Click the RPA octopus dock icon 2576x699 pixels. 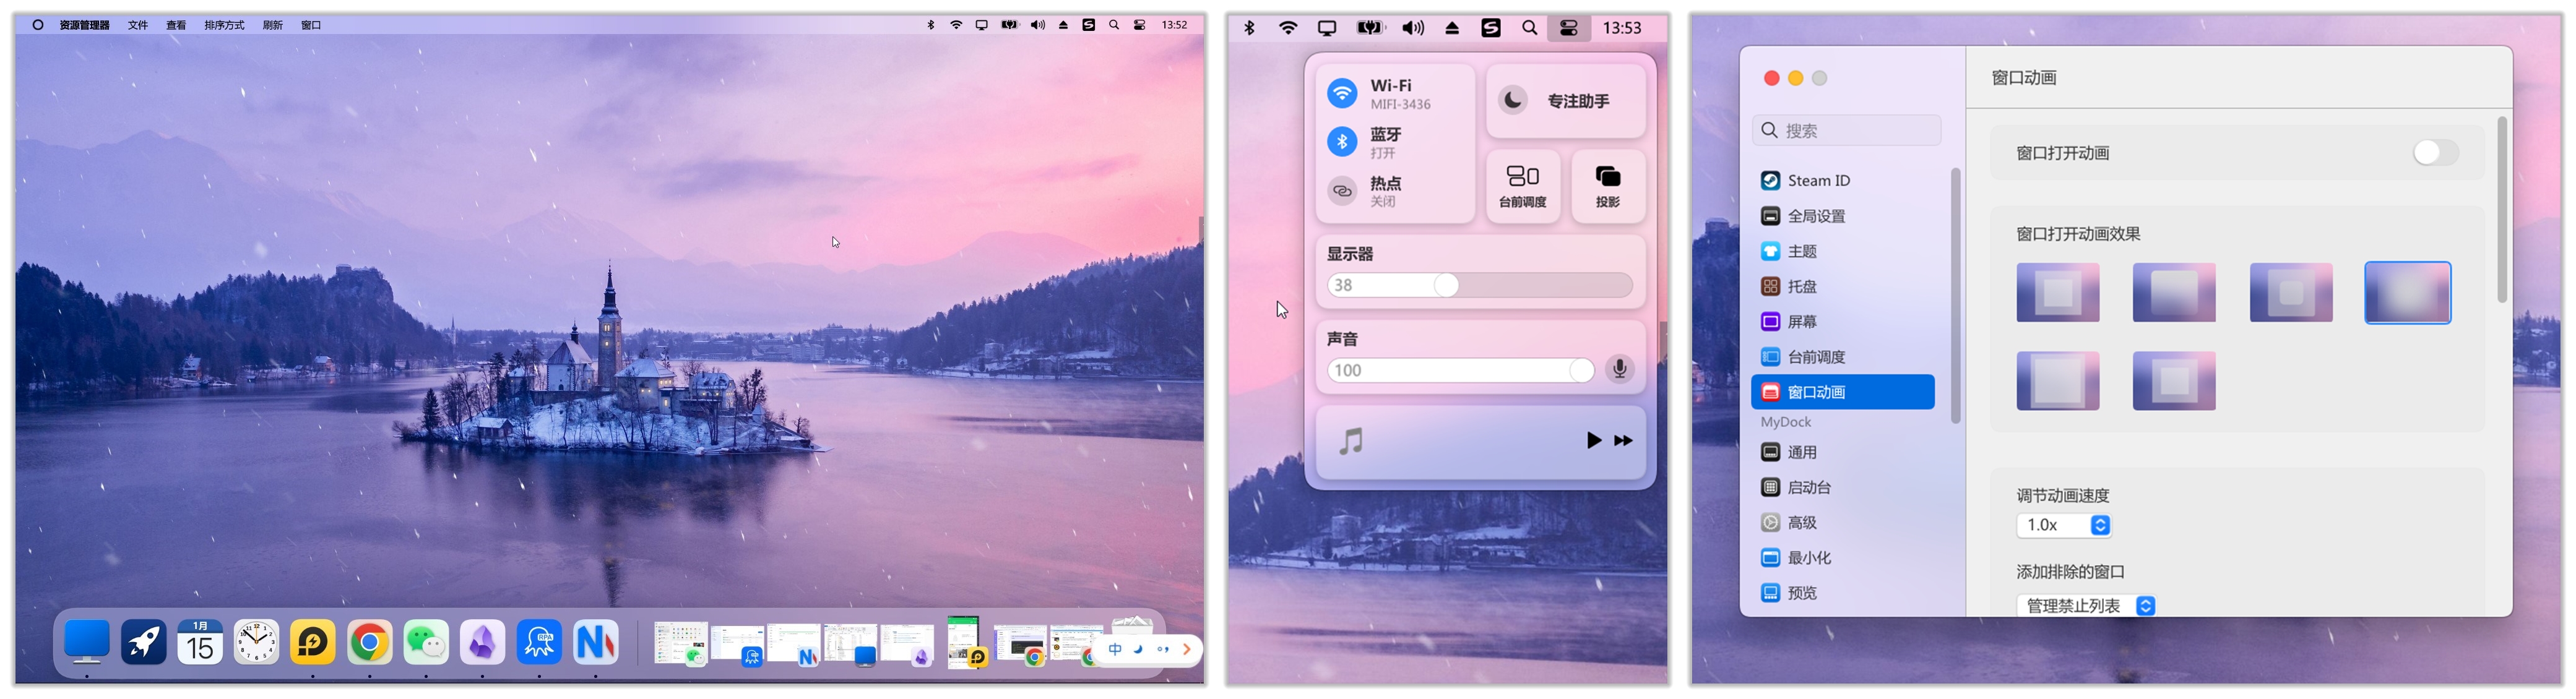[x=539, y=643]
